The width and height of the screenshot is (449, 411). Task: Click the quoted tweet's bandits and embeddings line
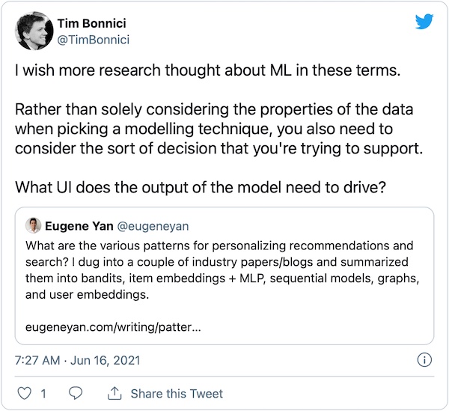(225, 278)
